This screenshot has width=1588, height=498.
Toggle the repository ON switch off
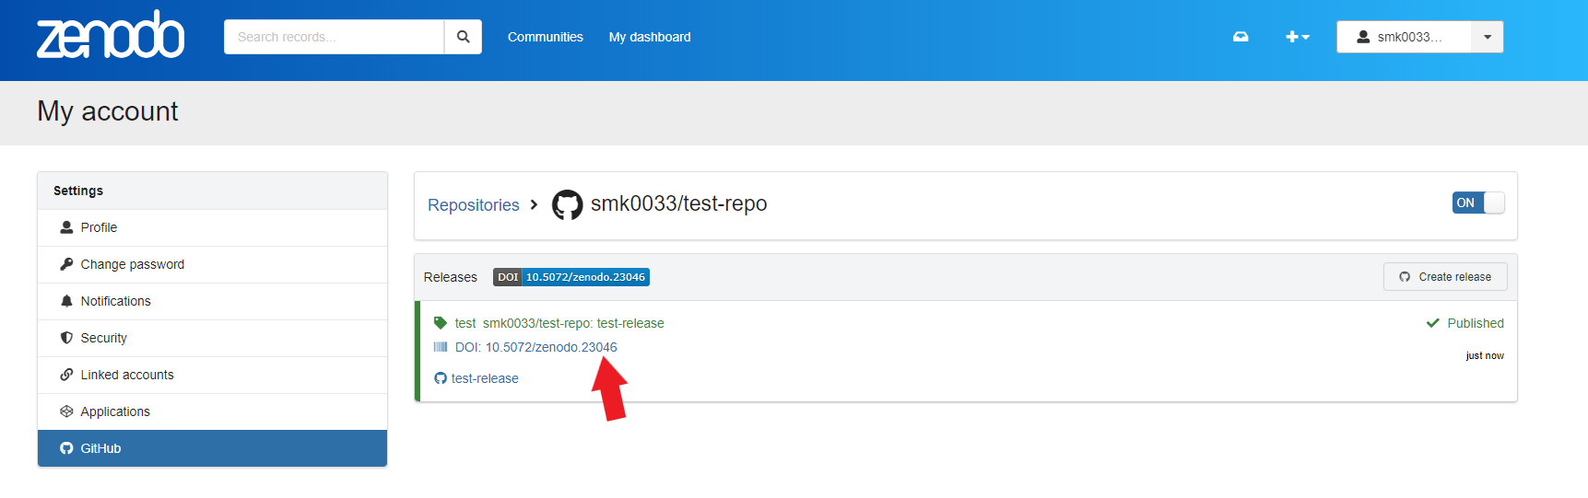pos(1478,203)
